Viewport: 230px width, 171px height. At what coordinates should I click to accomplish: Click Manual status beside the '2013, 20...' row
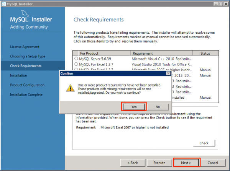(205, 75)
